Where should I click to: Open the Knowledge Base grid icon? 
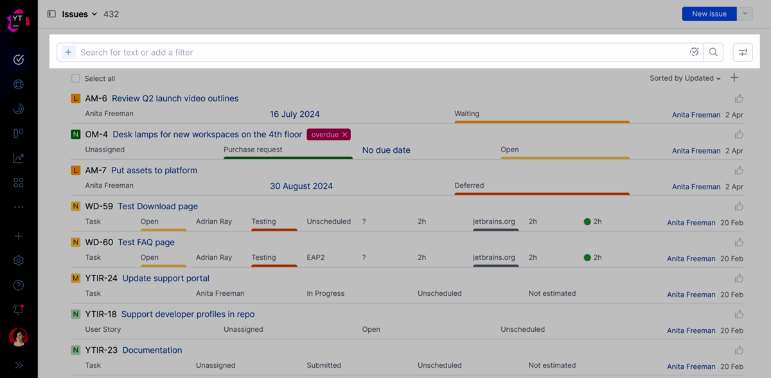coord(18,182)
